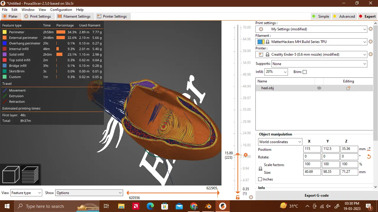378x212 pixels.
Task: Open the Filament preset dropdown
Action: (x=311, y=42)
